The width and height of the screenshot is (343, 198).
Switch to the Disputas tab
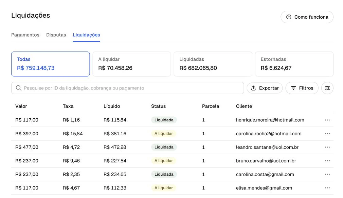pos(56,35)
